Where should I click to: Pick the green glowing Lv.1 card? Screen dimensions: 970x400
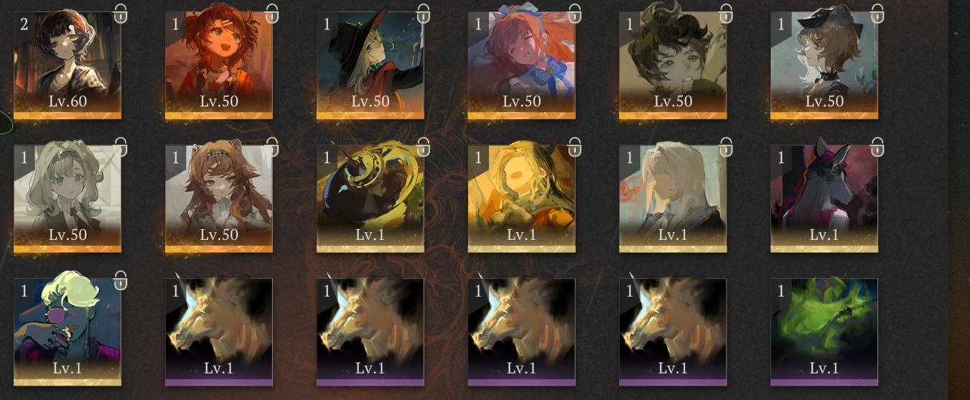point(825,332)
